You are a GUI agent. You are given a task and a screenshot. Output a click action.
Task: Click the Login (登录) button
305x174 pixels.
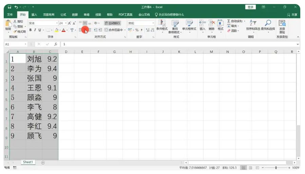pyautogui.click(x=250, y=7)
